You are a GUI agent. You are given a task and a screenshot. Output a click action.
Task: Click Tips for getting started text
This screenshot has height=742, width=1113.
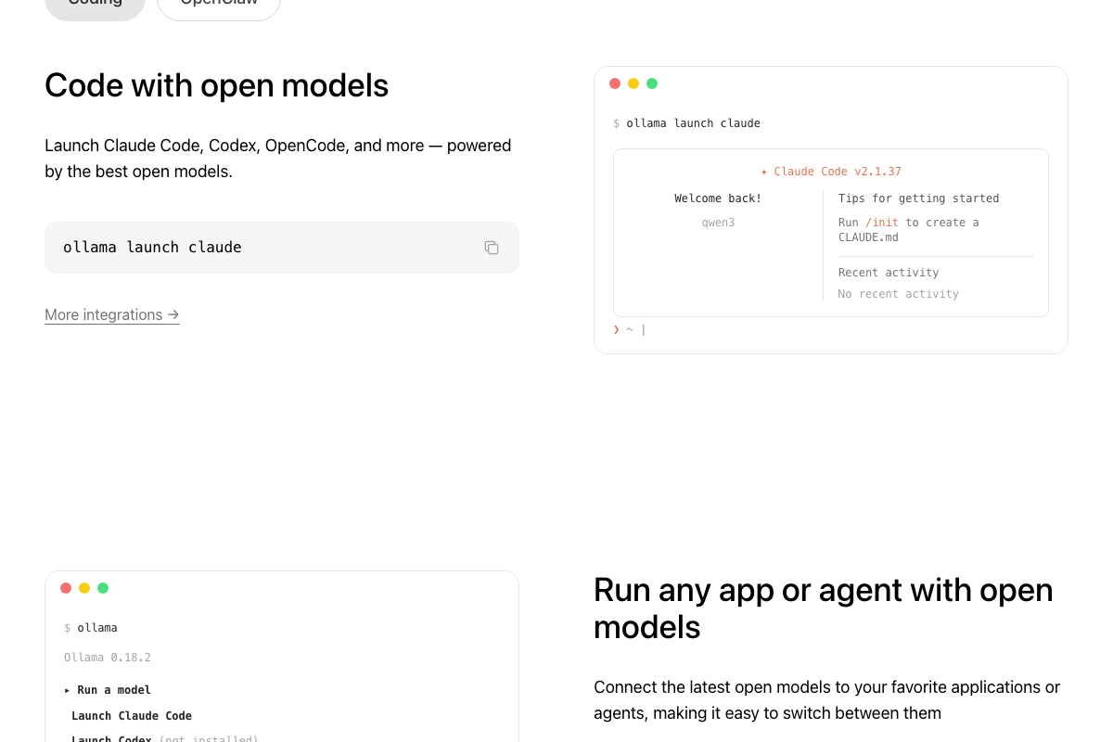[x=919, y=198]
